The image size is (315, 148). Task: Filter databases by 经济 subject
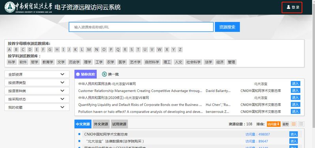(220, 62)
